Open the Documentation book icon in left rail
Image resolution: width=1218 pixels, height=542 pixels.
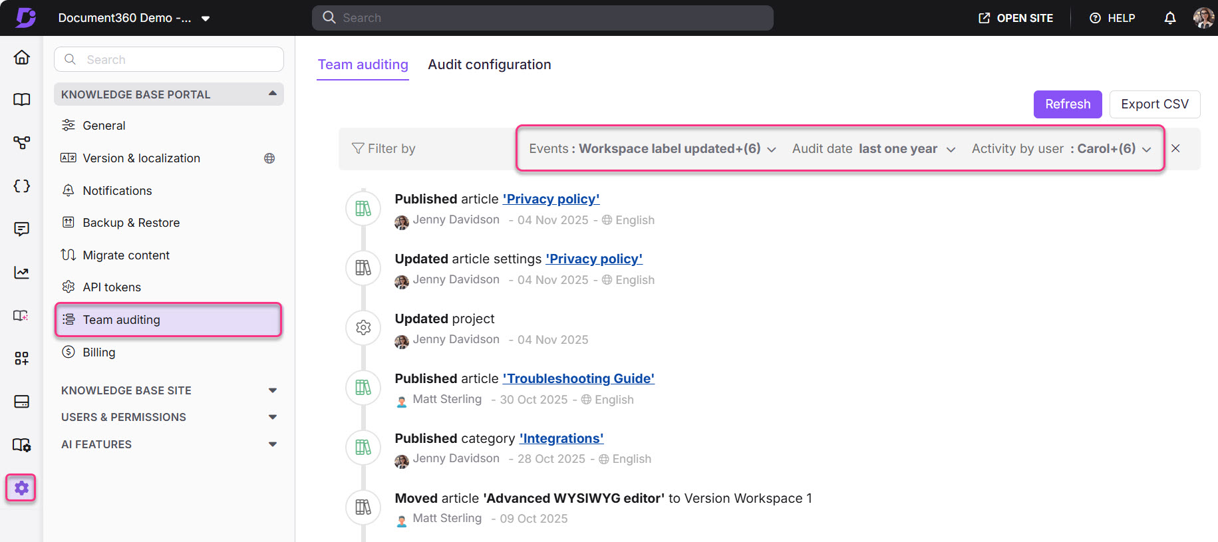(22, 100)
